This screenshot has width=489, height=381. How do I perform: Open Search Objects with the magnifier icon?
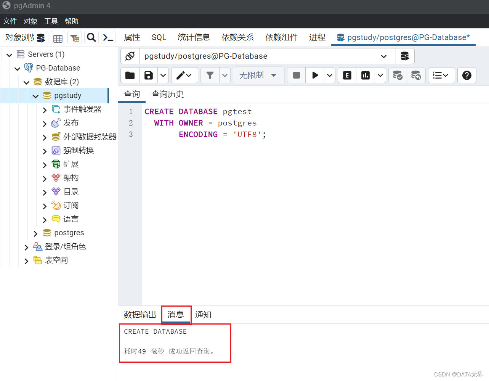pyautogui.click(x=91, y=37)
